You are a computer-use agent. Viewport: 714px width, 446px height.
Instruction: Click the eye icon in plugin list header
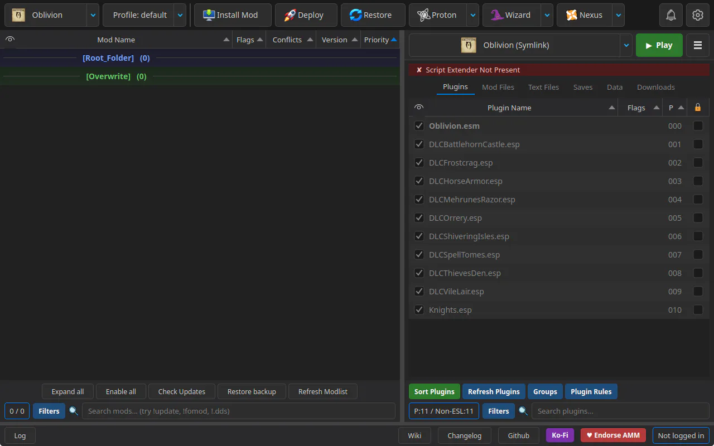click(x=419, y=108)
